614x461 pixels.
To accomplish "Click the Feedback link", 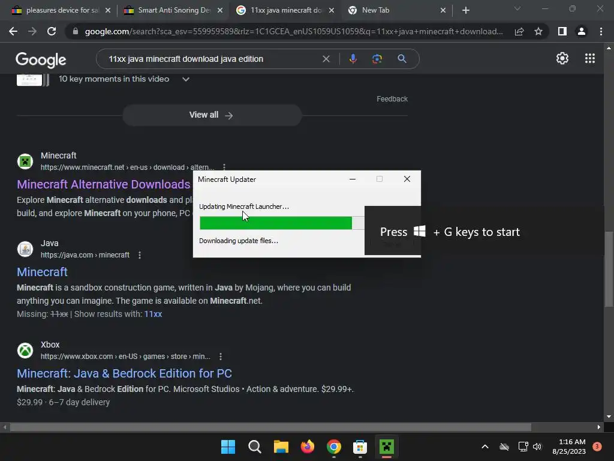I will (392, 99).
